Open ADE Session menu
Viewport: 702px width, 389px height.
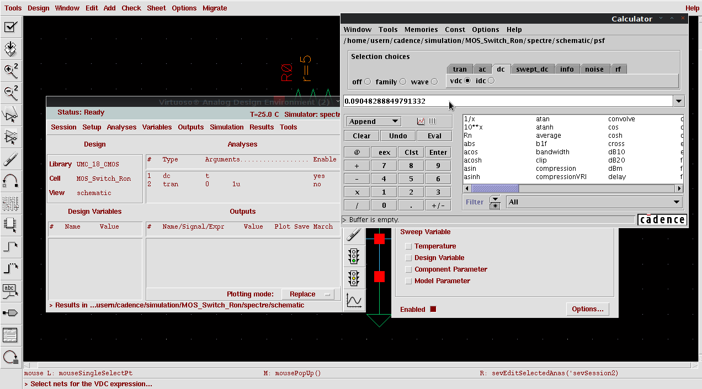point(63,127)
